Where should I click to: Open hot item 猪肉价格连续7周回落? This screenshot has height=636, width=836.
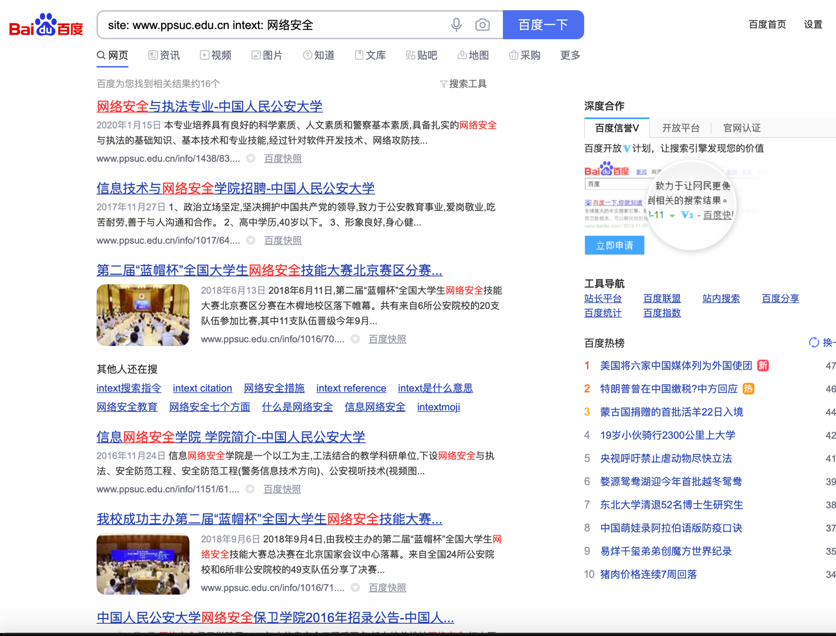point(648,574)
